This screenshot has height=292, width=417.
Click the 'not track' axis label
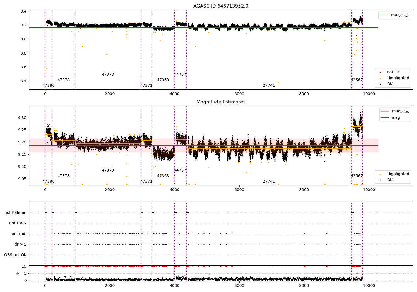(18, 223)
